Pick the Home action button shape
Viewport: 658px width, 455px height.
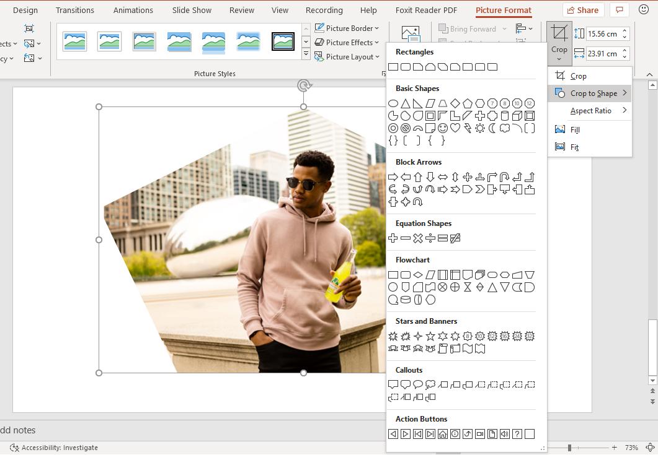pyautogui.click(x=443, y=434)
